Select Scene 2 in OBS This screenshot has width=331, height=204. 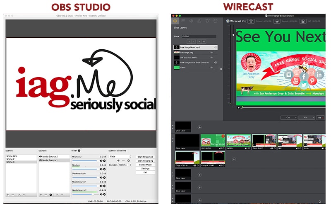(x=21, y=159)
